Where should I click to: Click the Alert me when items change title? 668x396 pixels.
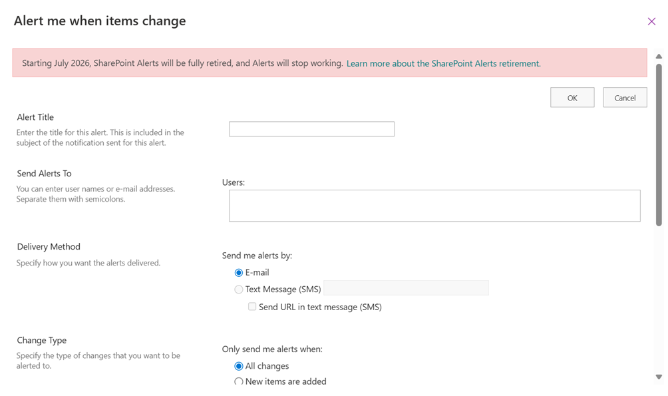99,21
